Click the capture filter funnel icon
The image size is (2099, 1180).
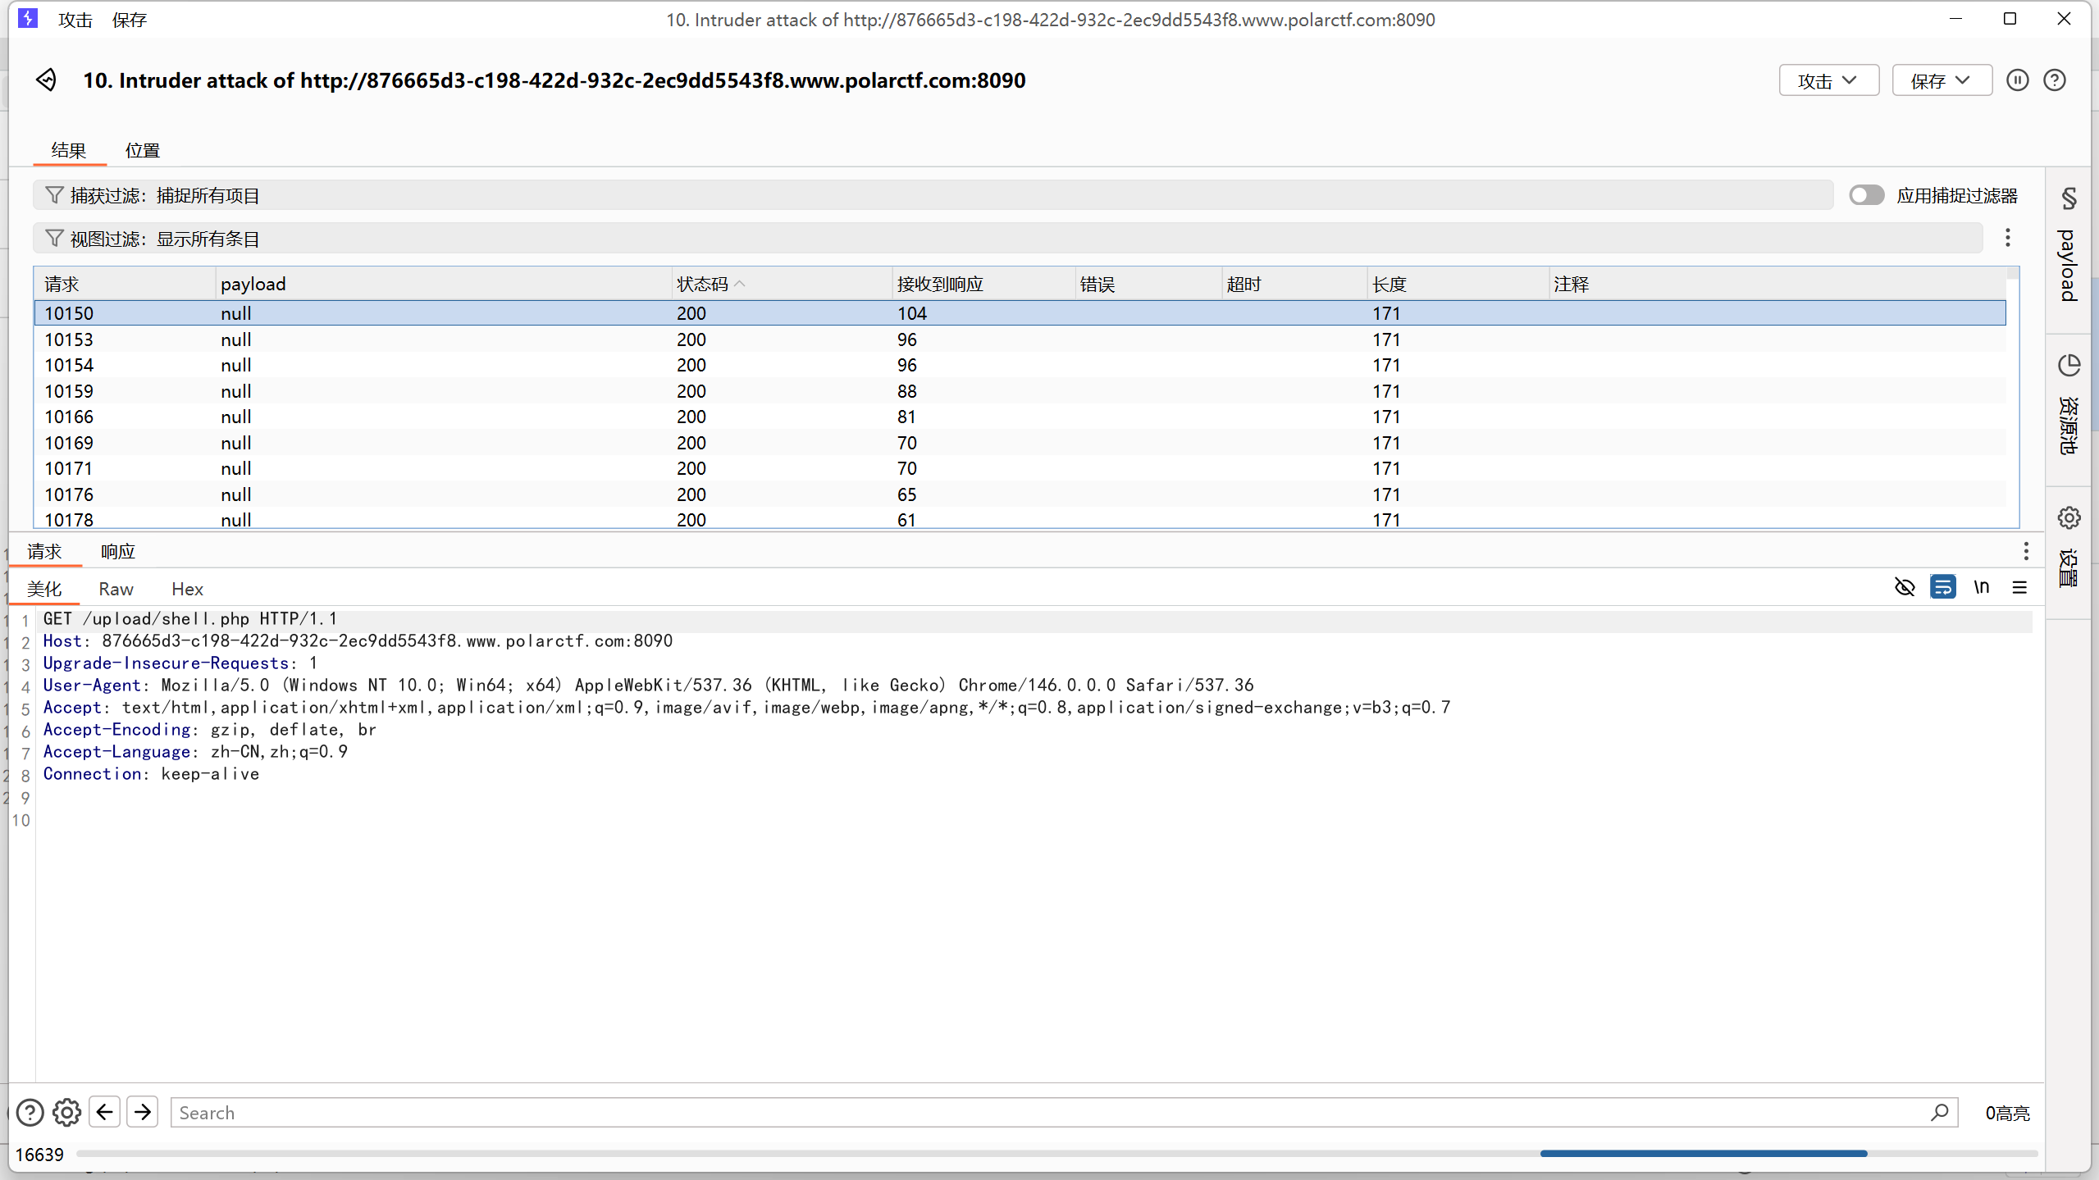[54, 195]
